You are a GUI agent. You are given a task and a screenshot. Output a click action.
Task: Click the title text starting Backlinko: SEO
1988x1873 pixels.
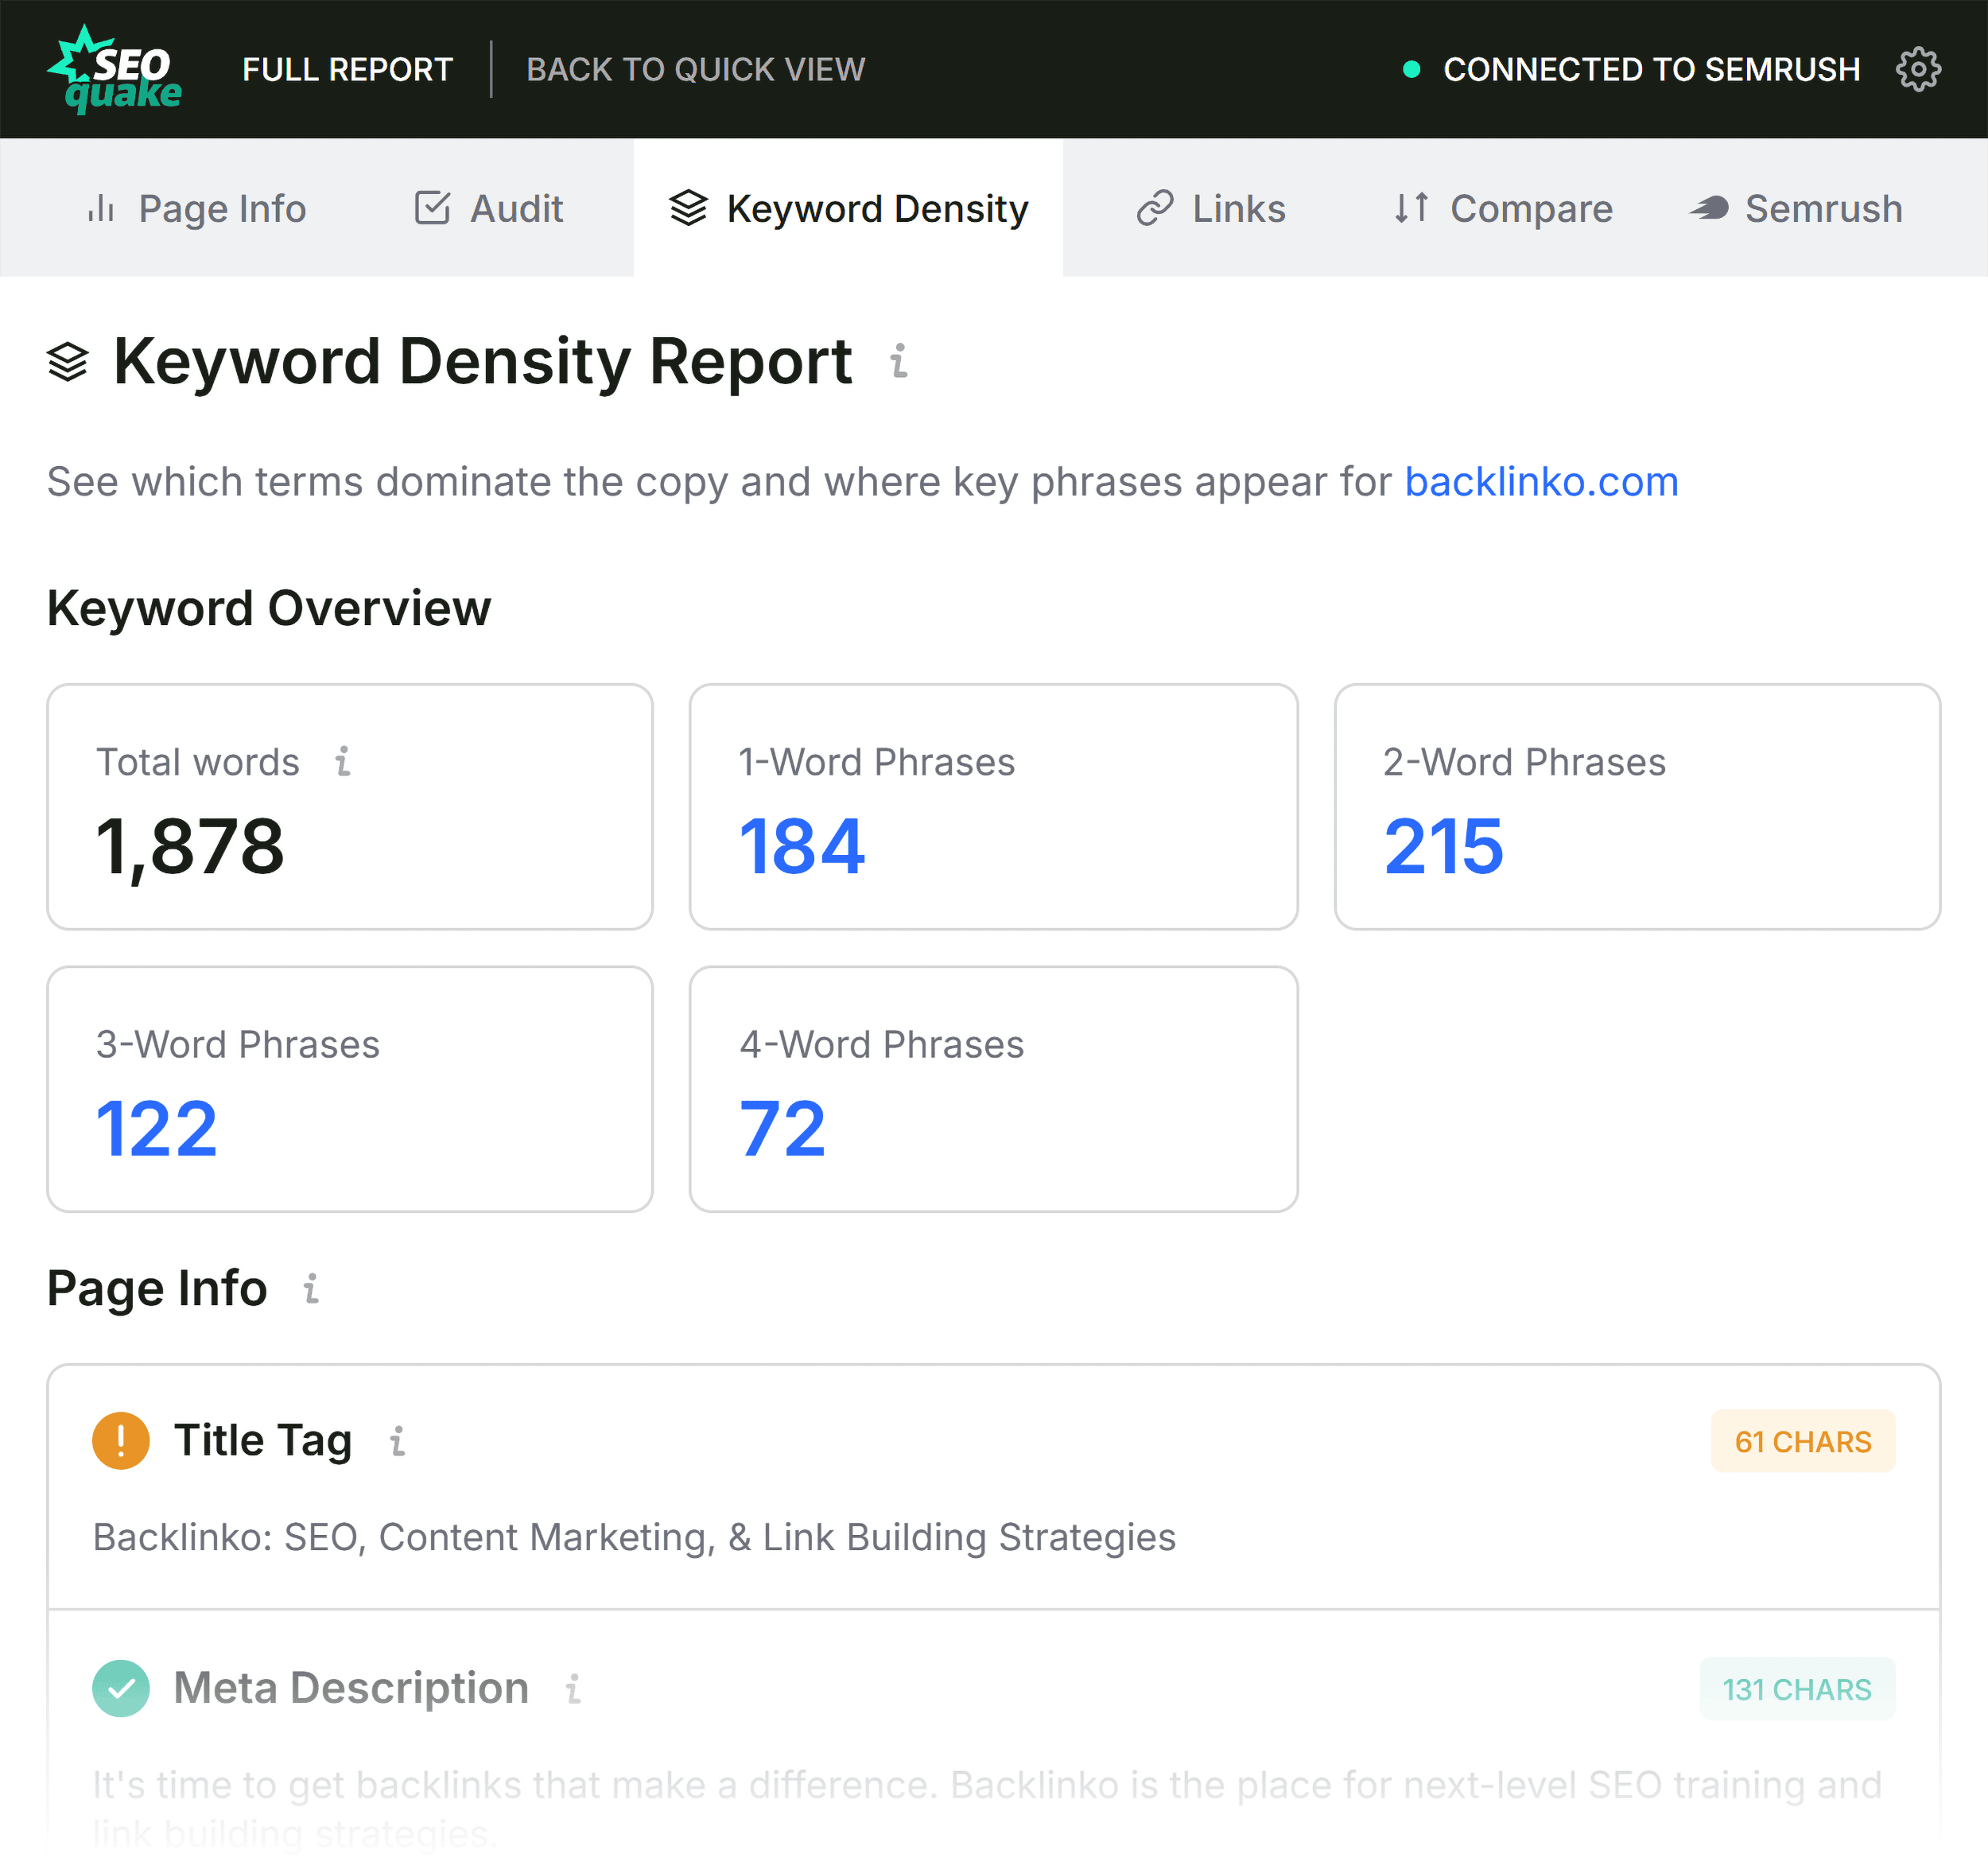[x=634, y=1537]
